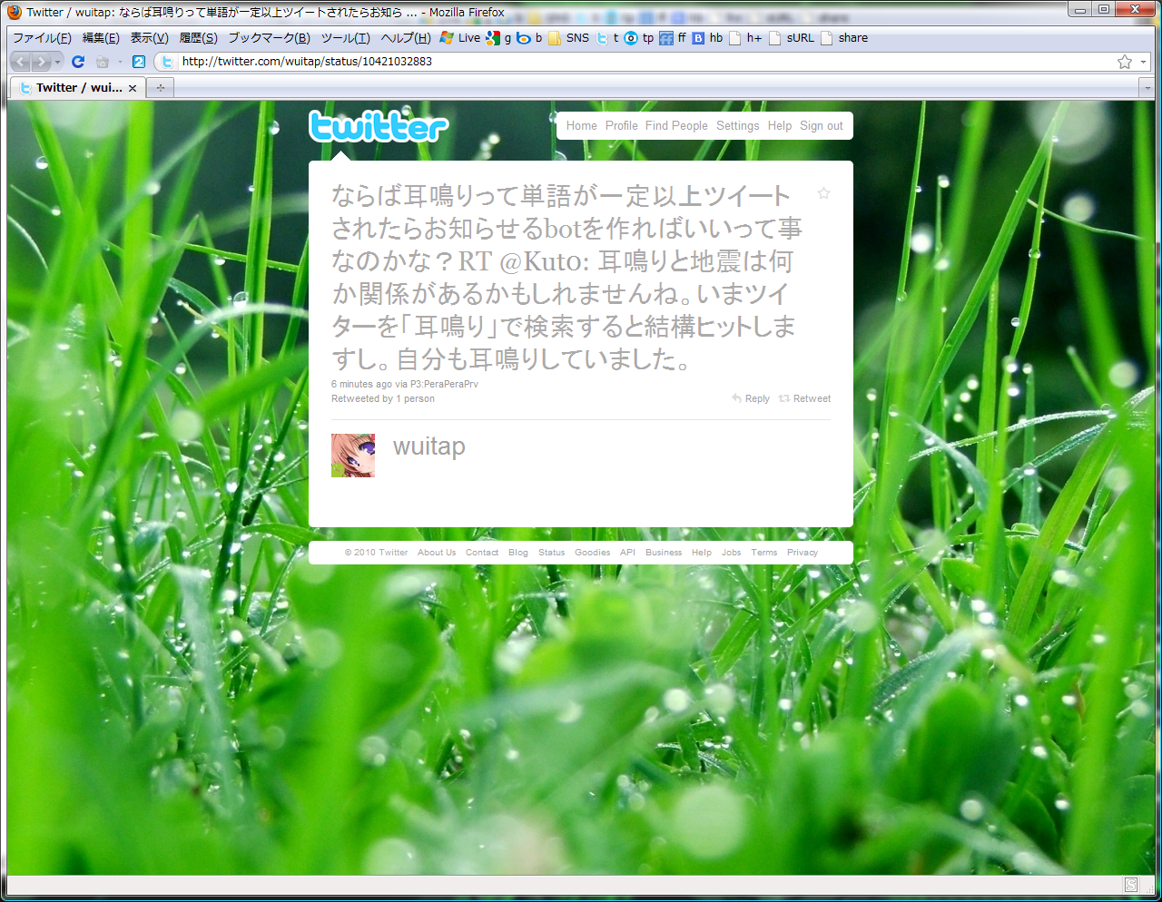Open the API footer link
Screen dimensions: 1162x902
coord(627,553)
